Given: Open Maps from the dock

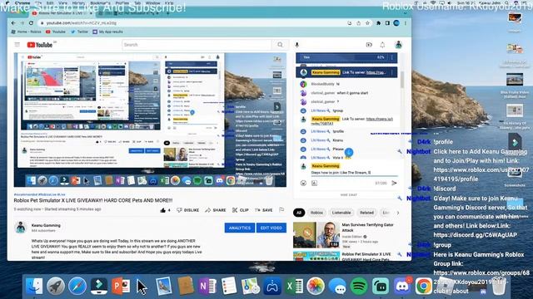Looking at the screenshot, I should click(x=251, y=287).
